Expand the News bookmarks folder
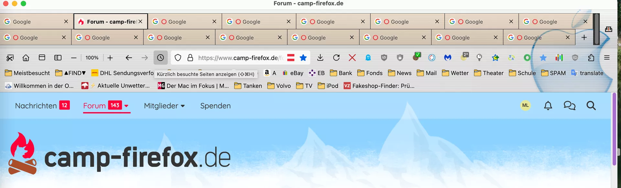Viewport: 621px width, 188px height. [x=400, y=73]
